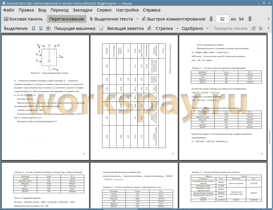Switch to Выделение текста tool
This screenshot has height=210, width=273.
[x=111, y=19]
